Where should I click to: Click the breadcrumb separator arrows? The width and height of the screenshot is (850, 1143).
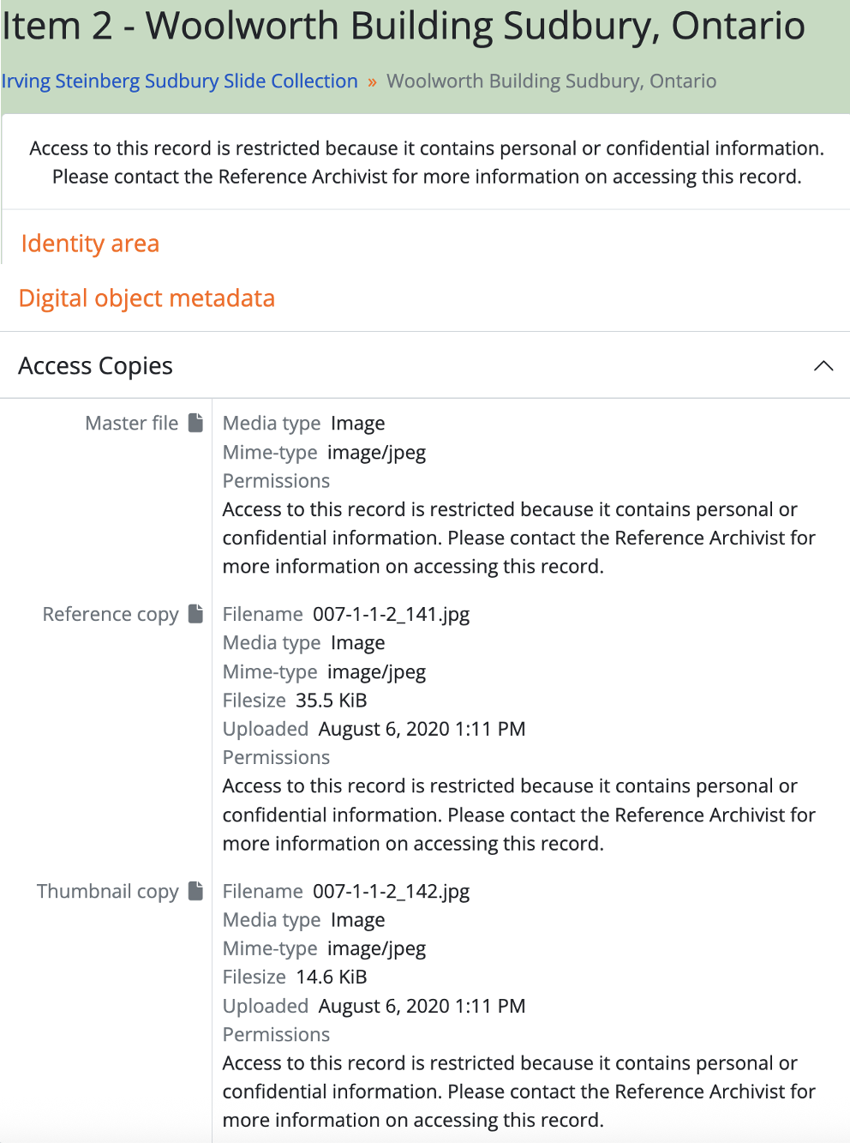pos(372,81)
